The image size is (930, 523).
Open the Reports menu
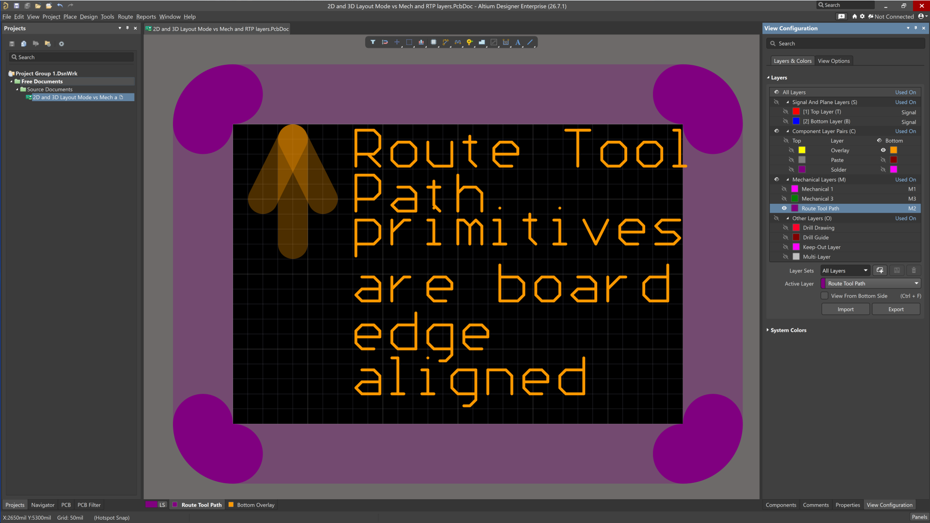(x=146, y=16)
